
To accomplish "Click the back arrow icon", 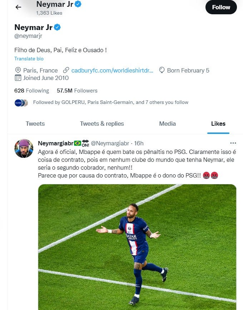I will (x=18, y=7).
